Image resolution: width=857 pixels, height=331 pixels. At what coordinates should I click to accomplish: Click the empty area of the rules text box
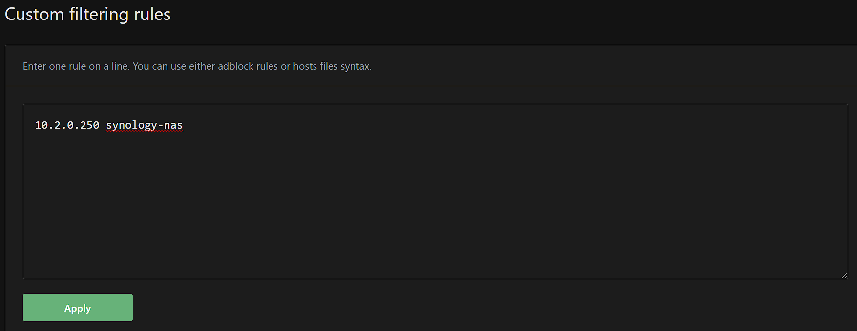(x=435, y=205)
